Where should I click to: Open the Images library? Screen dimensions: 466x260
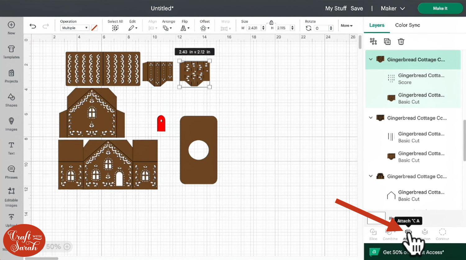pos(11,124)
